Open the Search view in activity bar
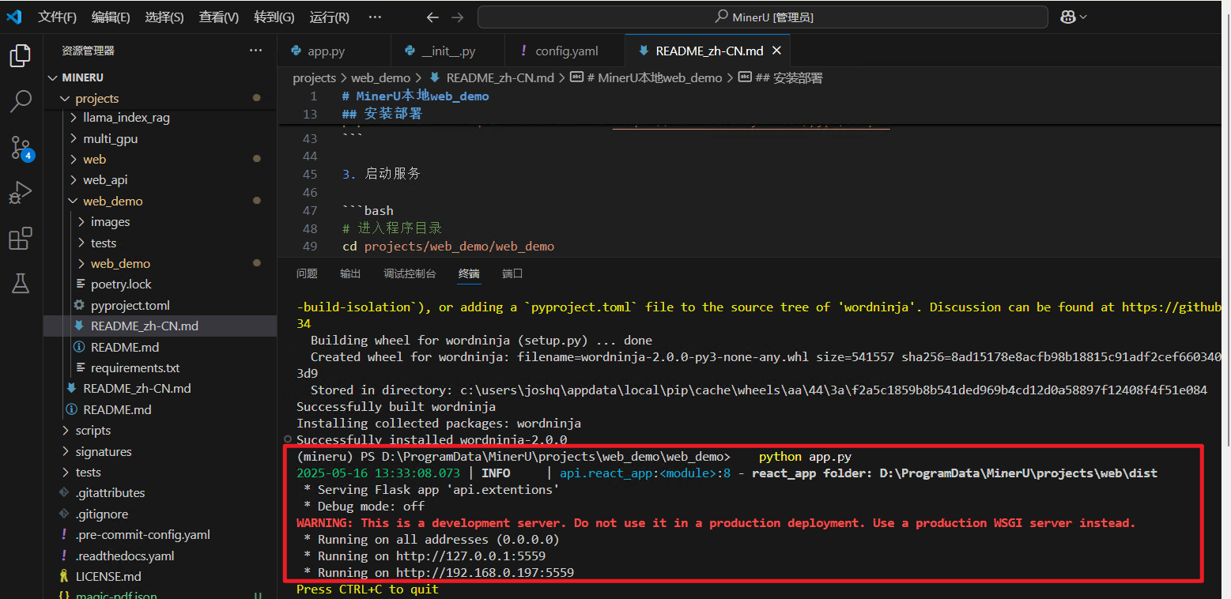This screenshot has height=599, width=1231. pyautogui.click(x=21, y=100)
